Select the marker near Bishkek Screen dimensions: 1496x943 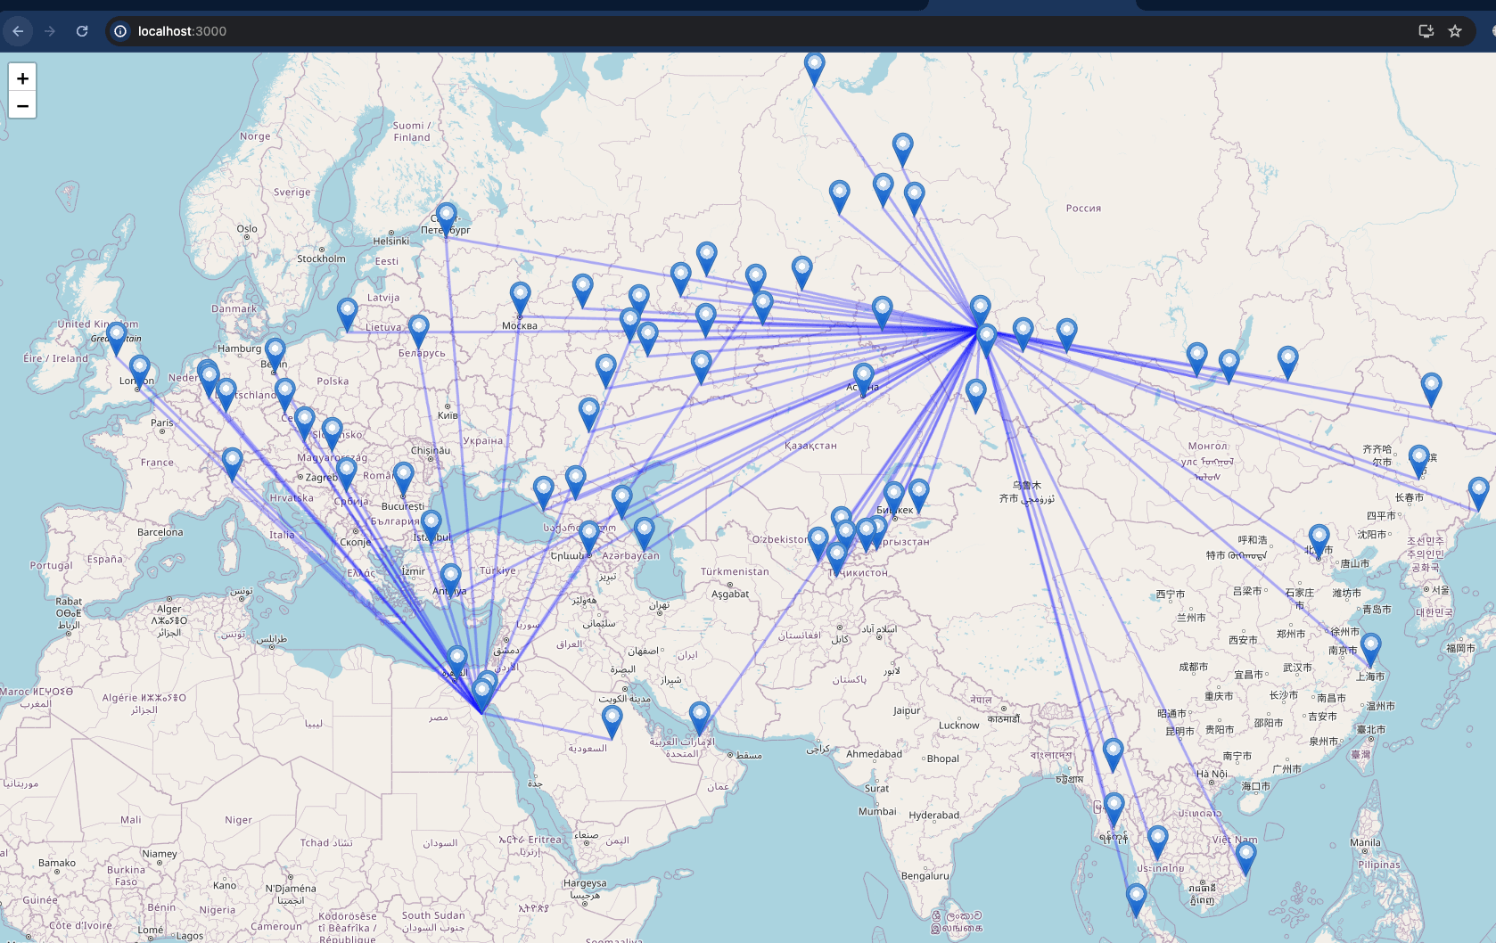click(x=893, y=497)
